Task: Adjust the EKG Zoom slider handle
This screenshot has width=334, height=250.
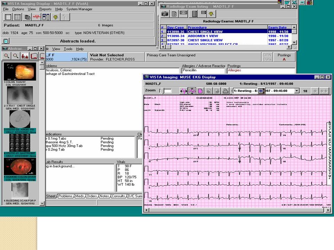Action: coord(163,91)
